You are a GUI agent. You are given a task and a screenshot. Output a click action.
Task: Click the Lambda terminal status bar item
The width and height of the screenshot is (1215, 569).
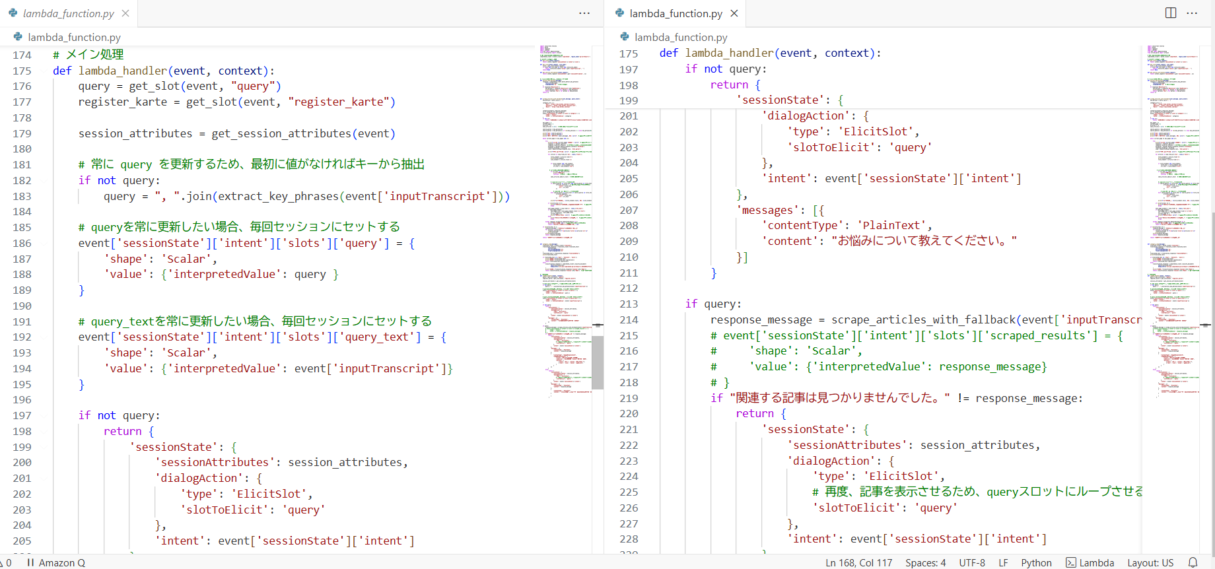pyautogui.click(x=1090, y=562)
